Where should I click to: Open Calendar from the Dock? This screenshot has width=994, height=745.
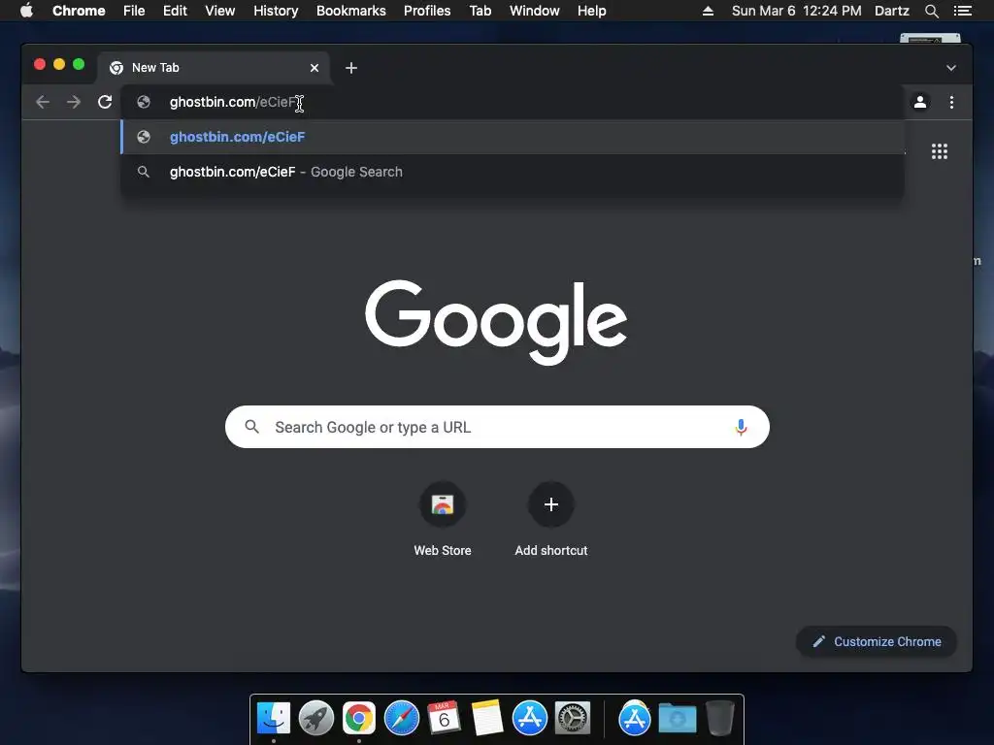[x=444, y=718]
